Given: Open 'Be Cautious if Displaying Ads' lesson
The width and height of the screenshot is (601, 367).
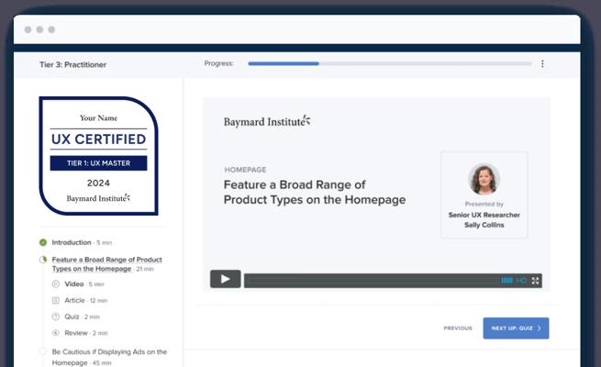Looking at the screenshot, I should tap(109, 357).
